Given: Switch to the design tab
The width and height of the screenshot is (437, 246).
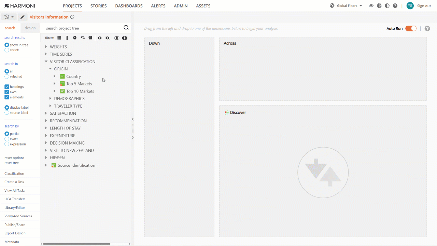Looking at the screenshot, I should 30,28.
